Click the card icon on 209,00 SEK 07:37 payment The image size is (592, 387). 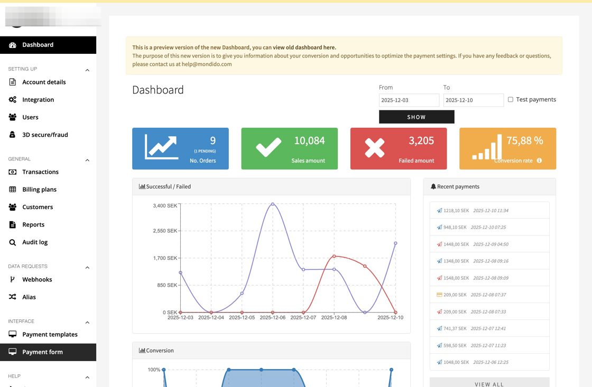coord(439,295)
